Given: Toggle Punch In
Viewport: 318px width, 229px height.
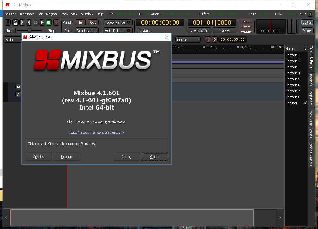Looking at the screenshot, I should click(x=80, y=22).
